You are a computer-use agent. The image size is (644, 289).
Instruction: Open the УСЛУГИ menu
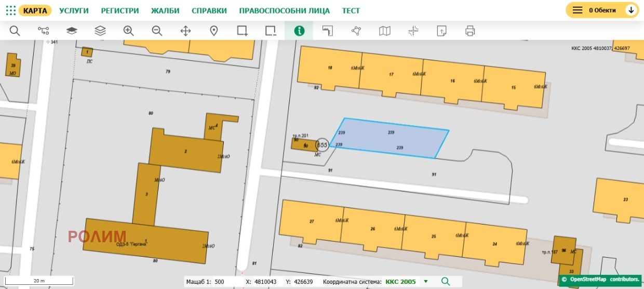point(74,10)
